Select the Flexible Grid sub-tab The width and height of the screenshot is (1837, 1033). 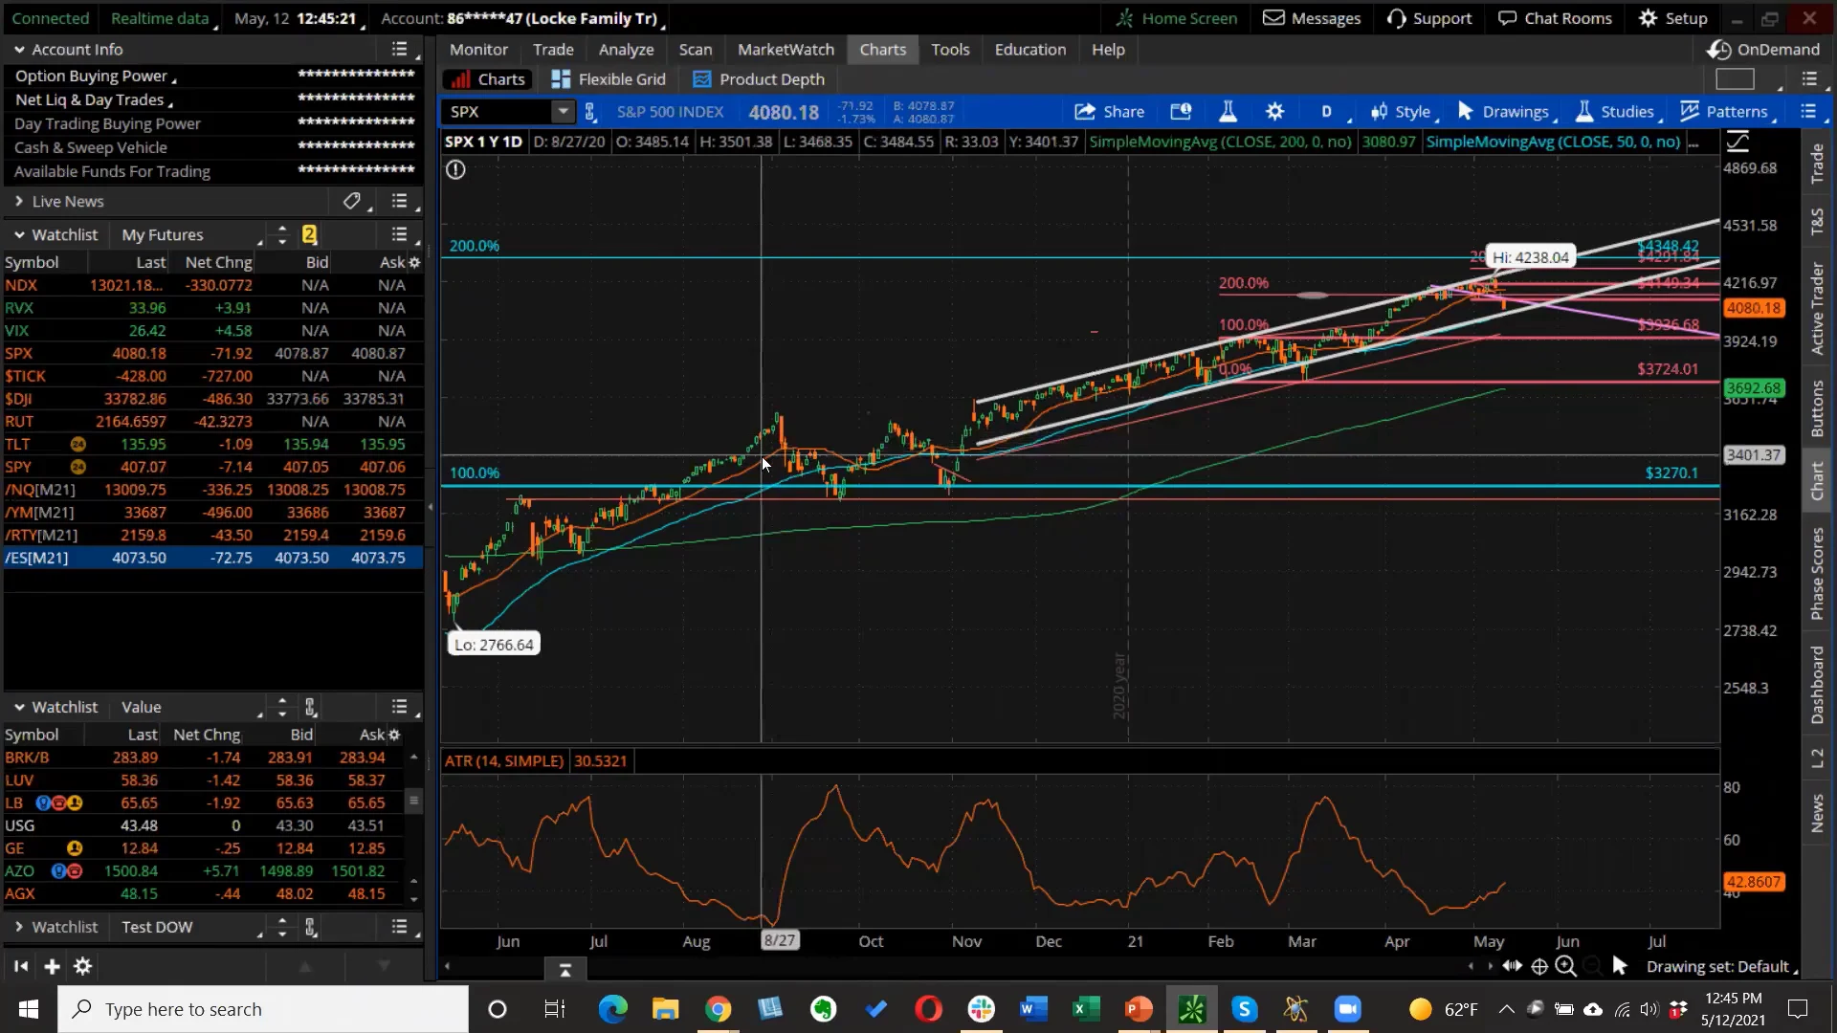click(609, 79)
